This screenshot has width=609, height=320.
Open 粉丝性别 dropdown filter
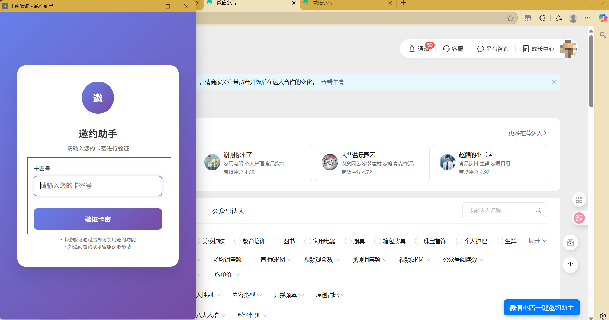[253, 315]
